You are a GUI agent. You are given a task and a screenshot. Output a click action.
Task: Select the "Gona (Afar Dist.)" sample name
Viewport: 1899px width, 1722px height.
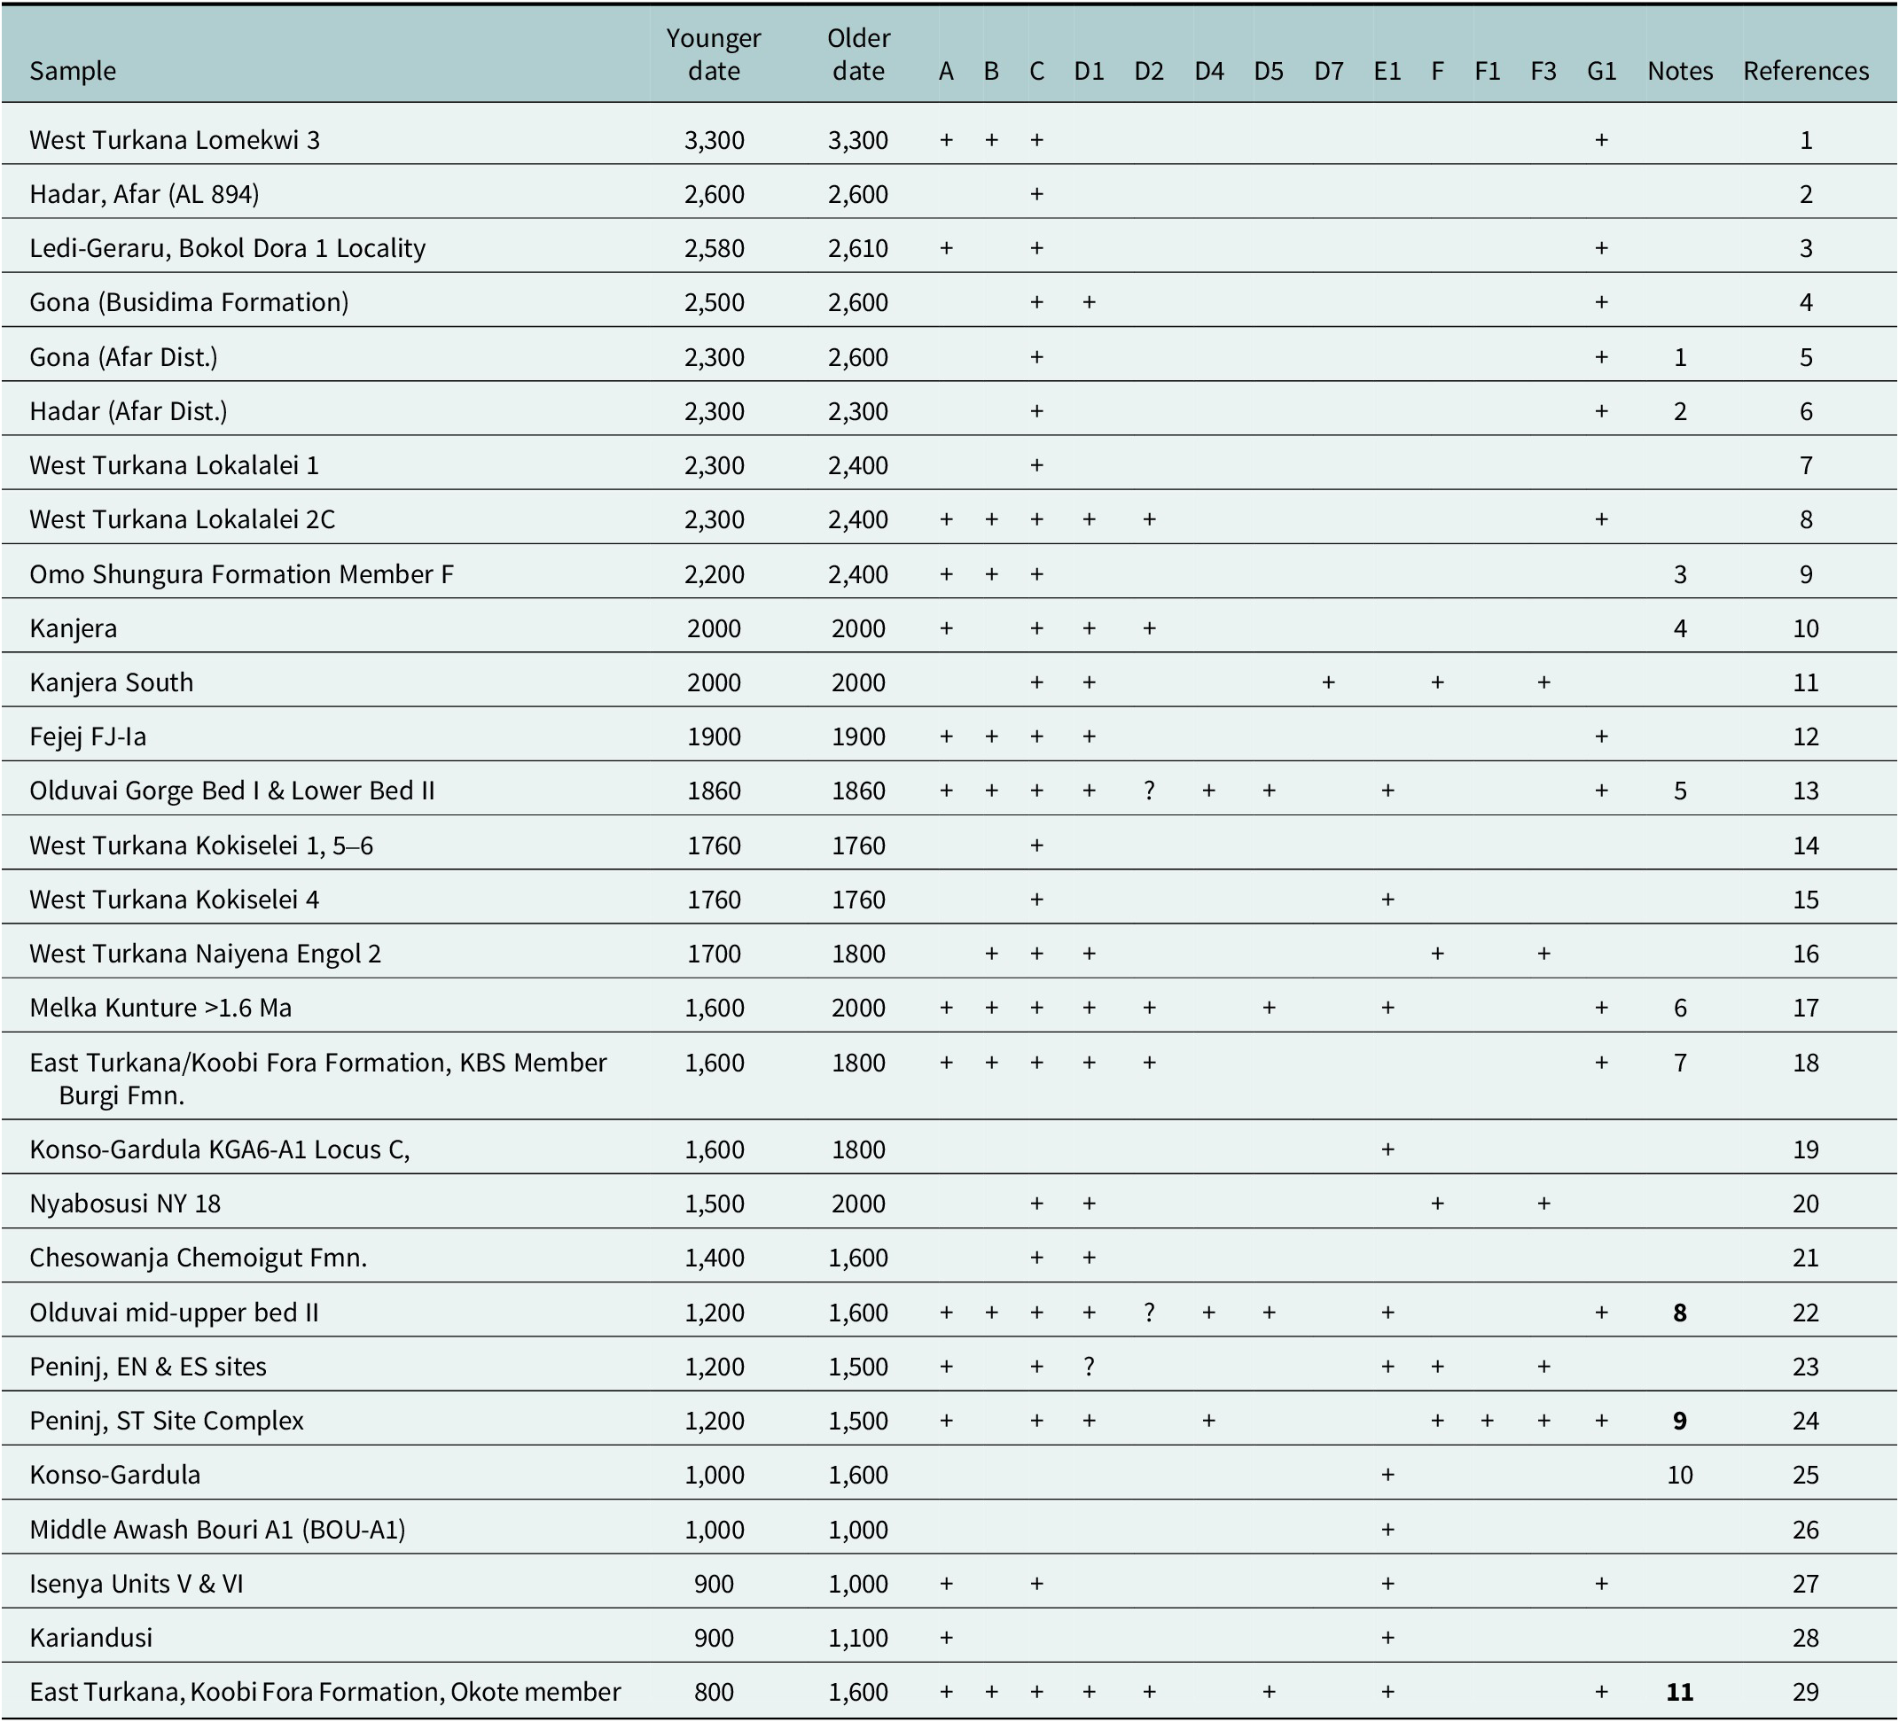click(x=123, y=357)
